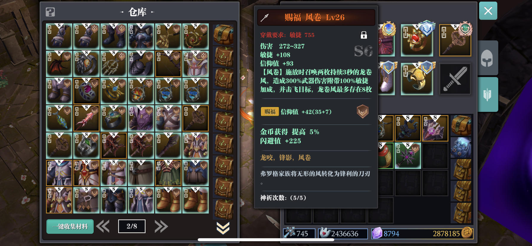Viewport: 532px width, 246px height.
Task: Select the first warehouse bag icon
Action: pyautogui.click(x=223, y=35)
